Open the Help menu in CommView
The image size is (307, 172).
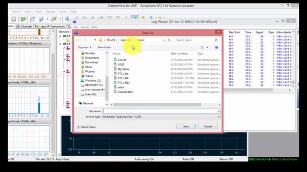(x=73, y=11)
